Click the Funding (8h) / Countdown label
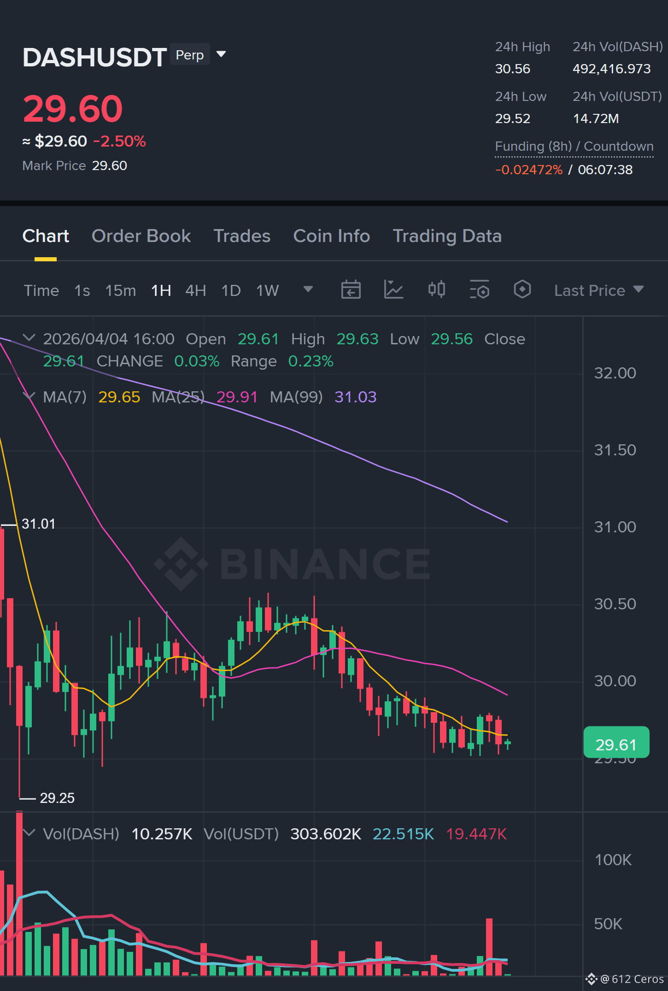668x991 pixels. (574, 147)
